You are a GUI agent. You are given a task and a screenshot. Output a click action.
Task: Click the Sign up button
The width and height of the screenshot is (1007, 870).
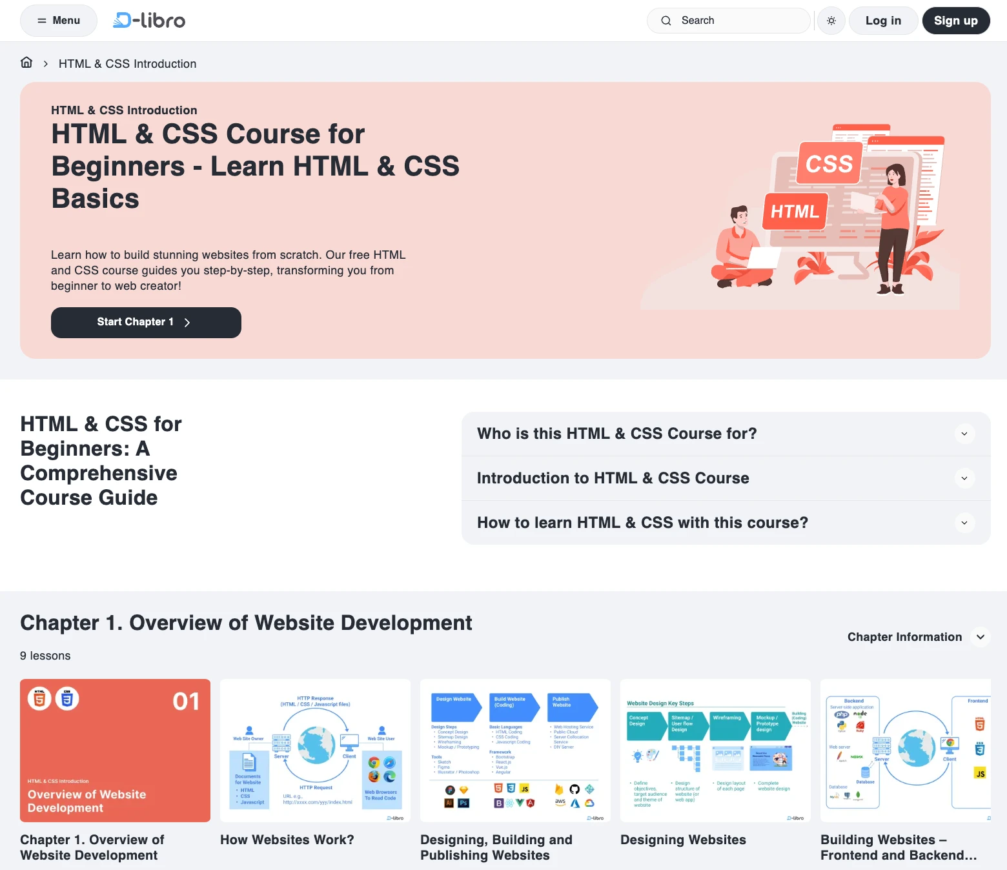pos(955,21)
